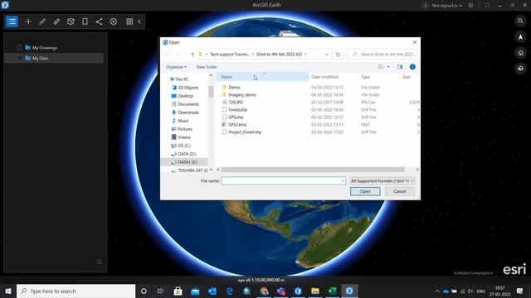Select the GPS2.kmz file
This screenshot has width=531, height=298.
click(x=237, y=125)
